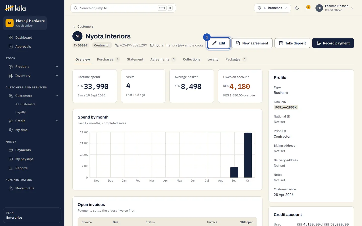This screenshot has height=226, width=362.
Task: Click the phone icon next to number
Action: [117, 45]
